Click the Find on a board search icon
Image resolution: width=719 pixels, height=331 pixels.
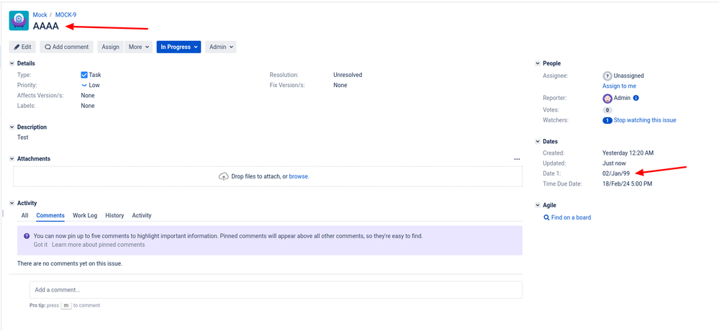tap(546, 218)
